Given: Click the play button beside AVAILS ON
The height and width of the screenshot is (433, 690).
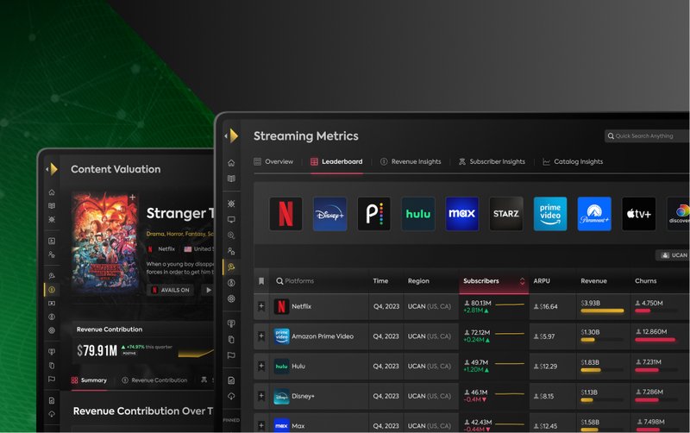Looking at the screenshot, I should click(208, 290).
